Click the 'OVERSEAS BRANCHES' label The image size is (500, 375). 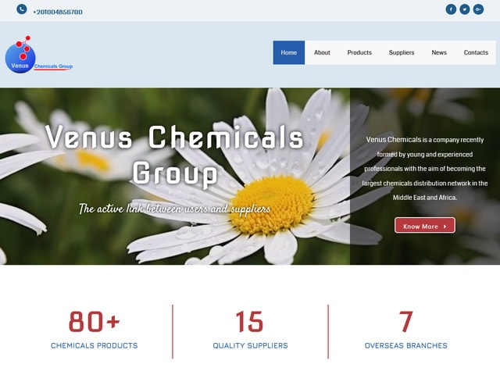pyautogui.click(x=406, y=345)
